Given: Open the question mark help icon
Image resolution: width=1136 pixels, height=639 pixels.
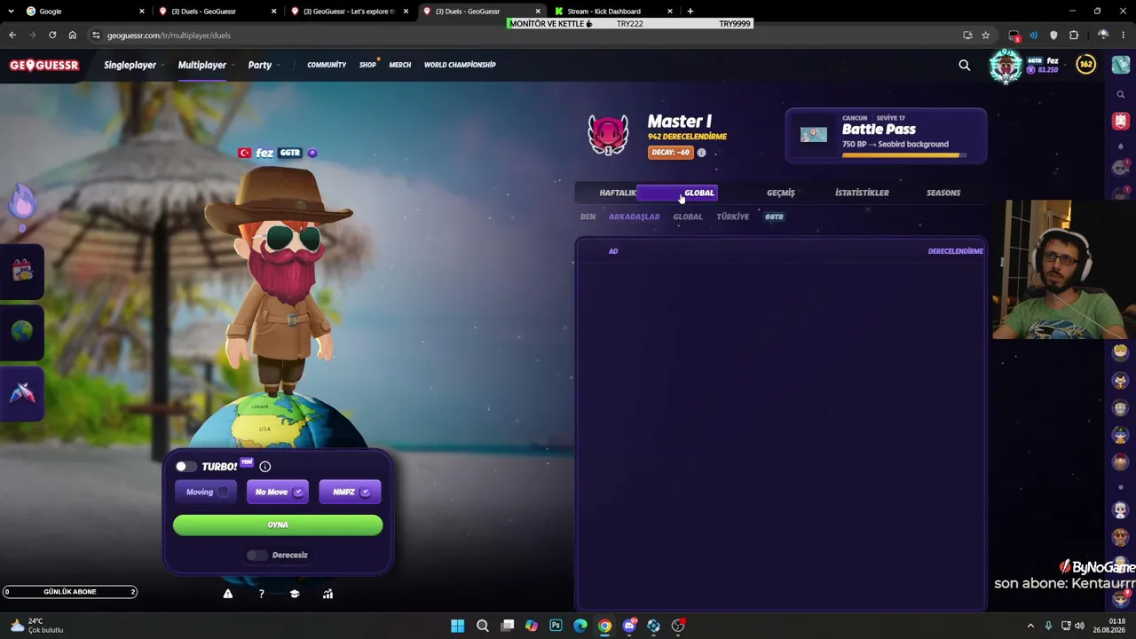Looking at the screenshot, I should (x=261, y=594).
